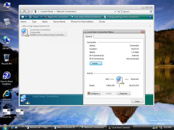This screenshot has height=130, width=174.
Task: Open the address bar history dropdown
Action: pos(115,11)
